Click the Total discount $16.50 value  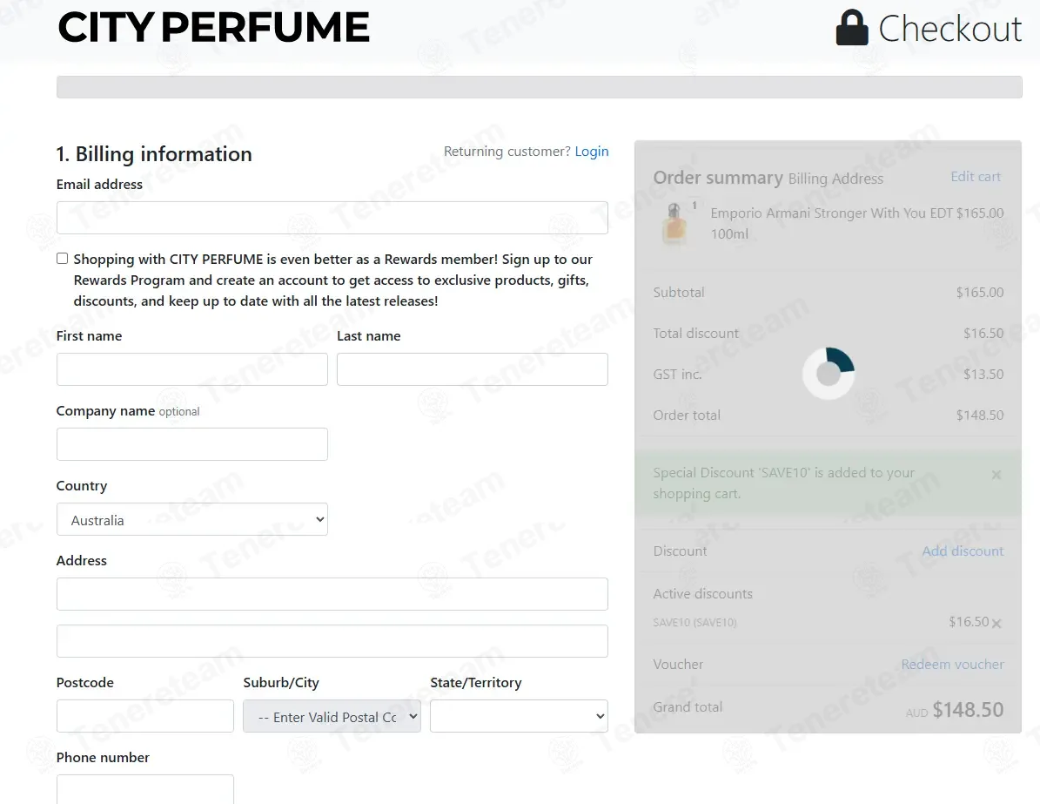click(x=983, y=334)
